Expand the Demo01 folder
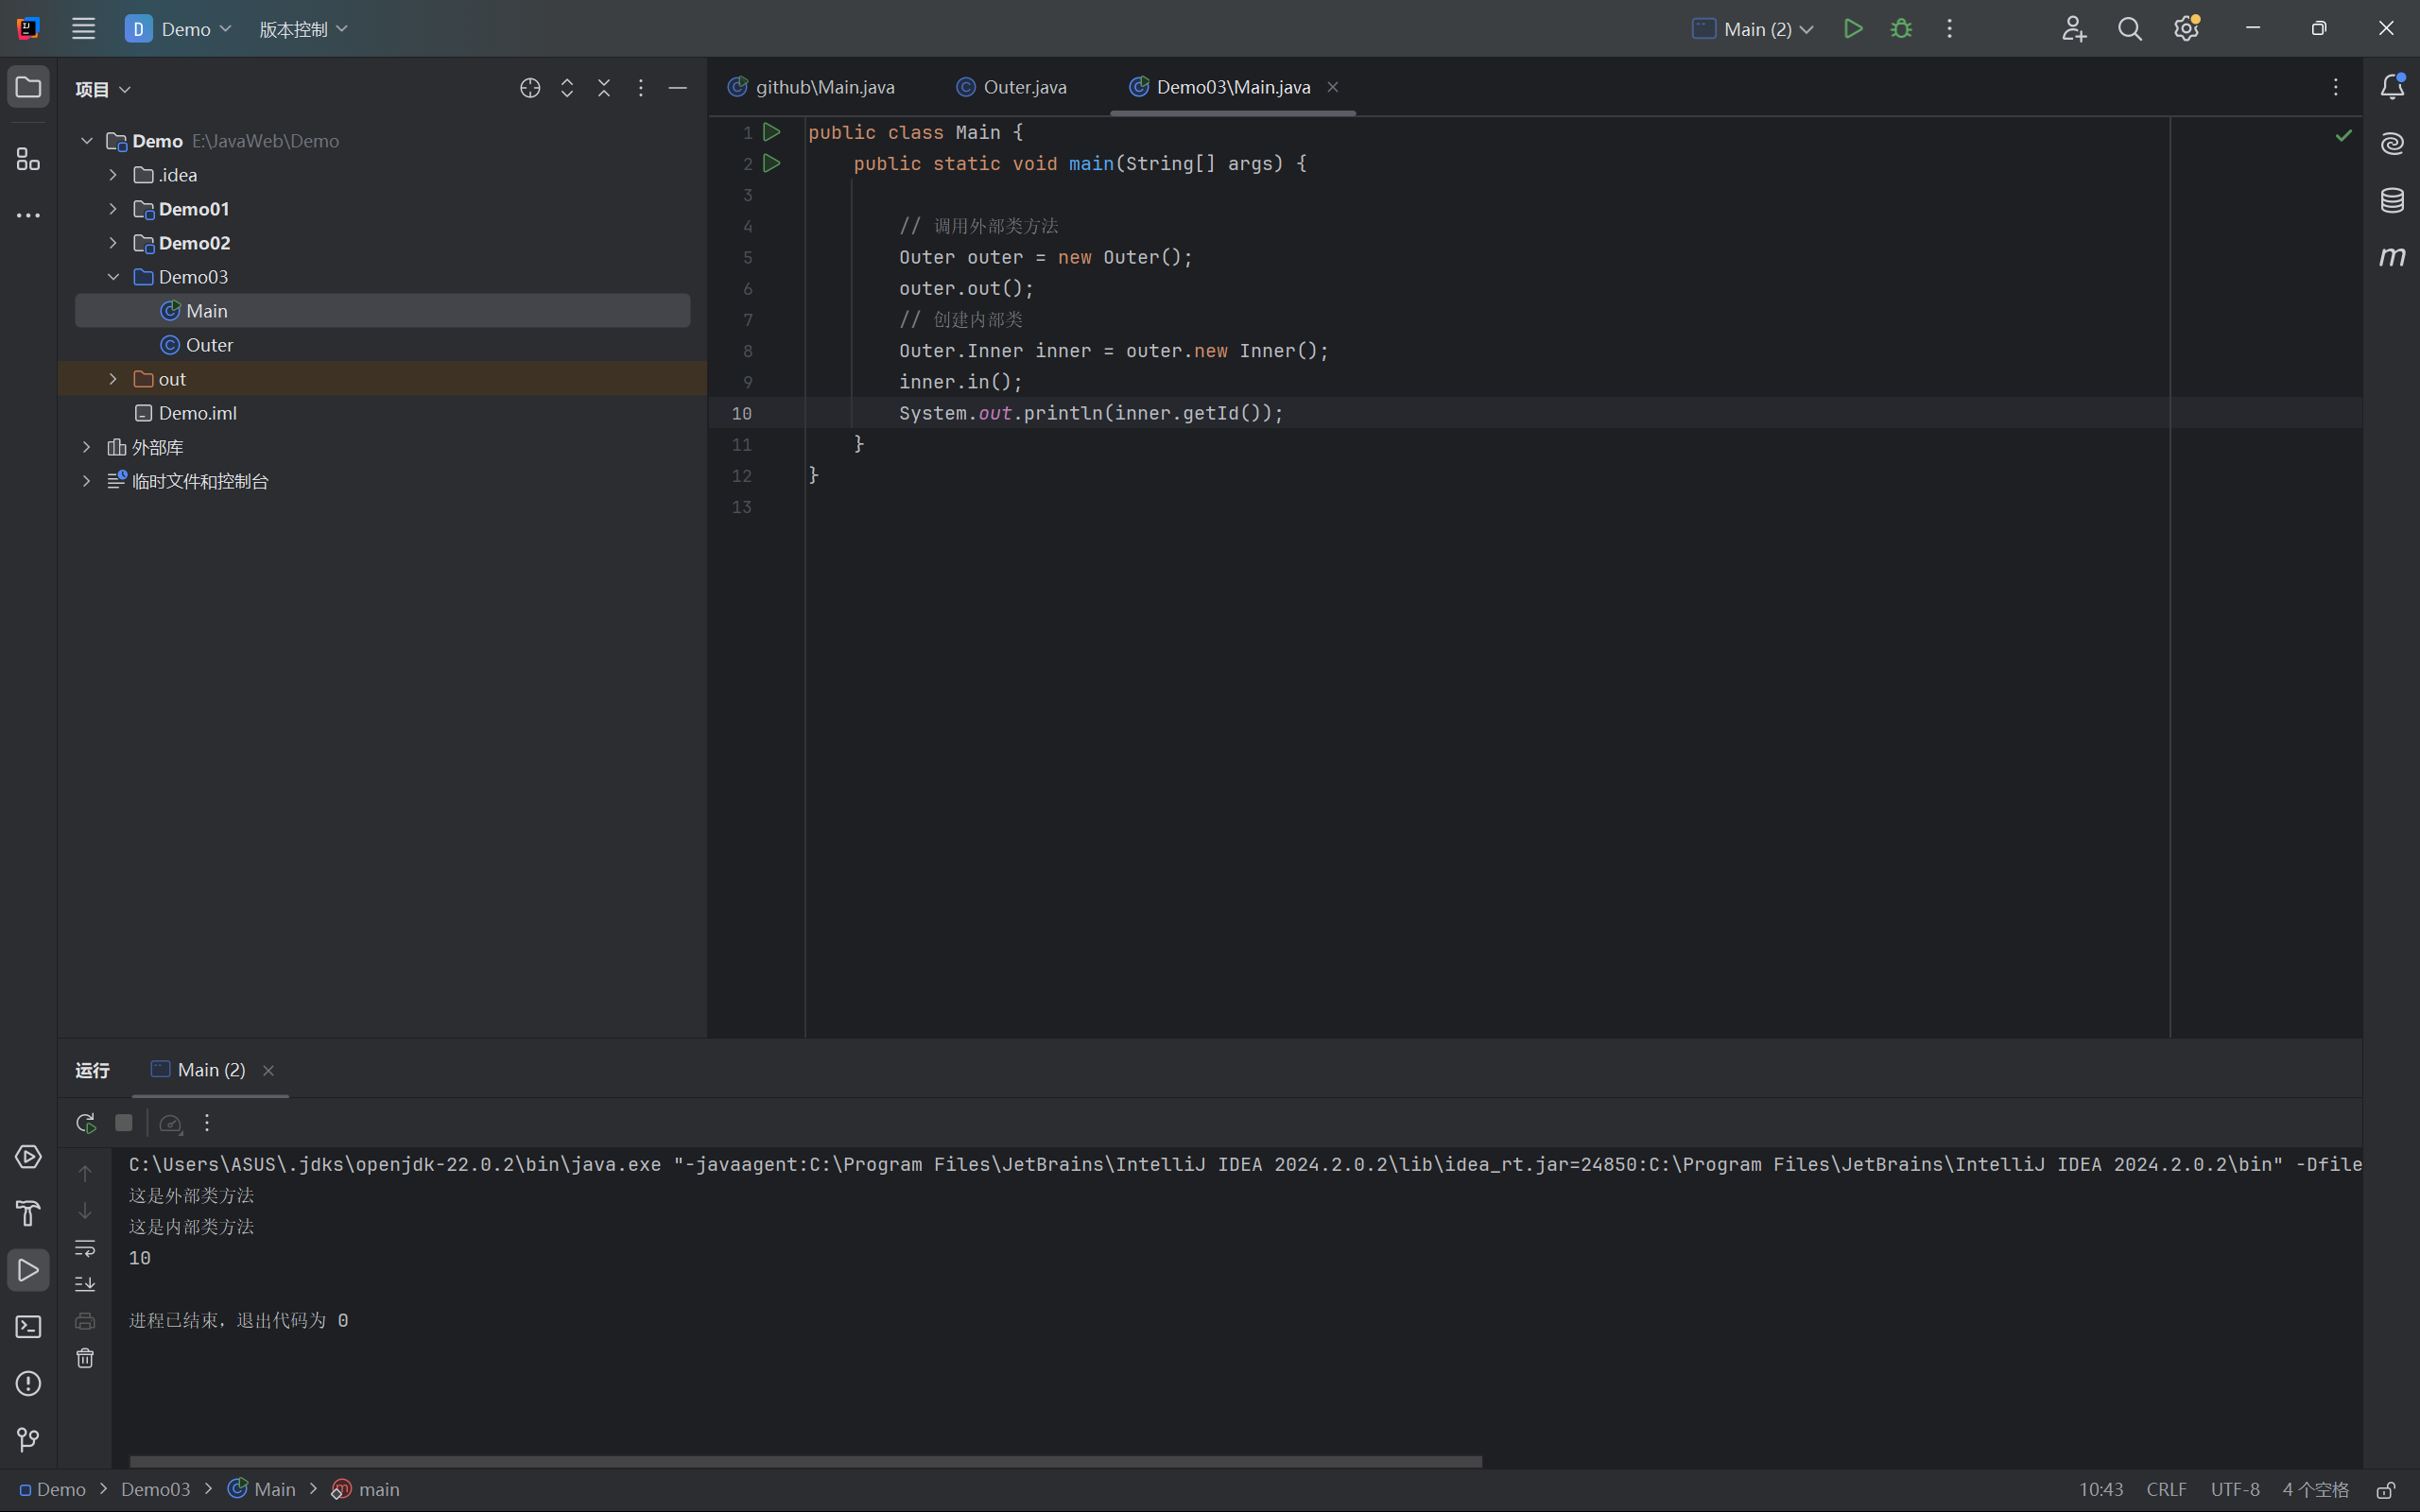Viewport: 2420px width, 1512px height. tap(113, 209)
